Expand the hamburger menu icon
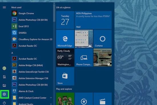Viewport: 157px width, 105px height. coord(4,7)
